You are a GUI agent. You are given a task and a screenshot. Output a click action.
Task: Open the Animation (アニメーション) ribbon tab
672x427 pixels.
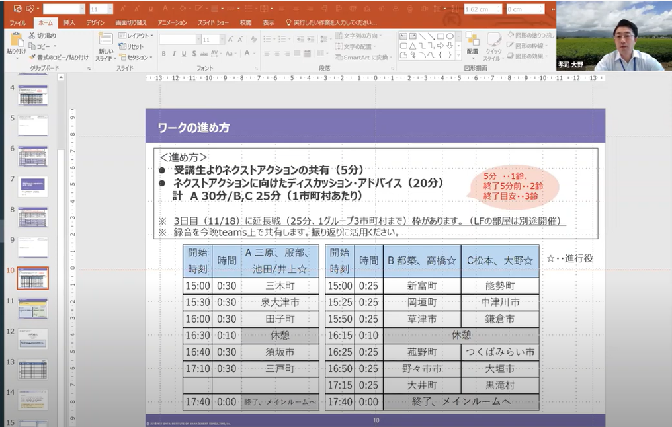(x=172, y=22)
